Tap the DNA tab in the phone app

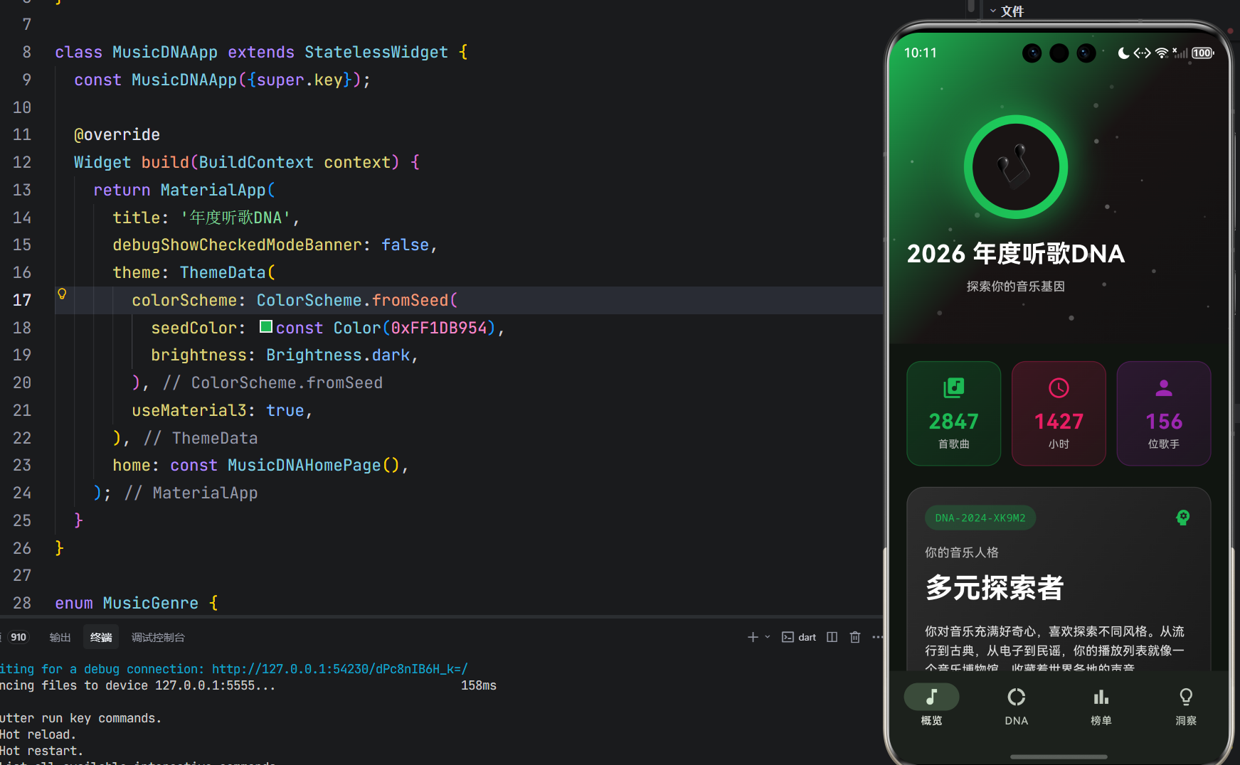(x=1016, y=705)
